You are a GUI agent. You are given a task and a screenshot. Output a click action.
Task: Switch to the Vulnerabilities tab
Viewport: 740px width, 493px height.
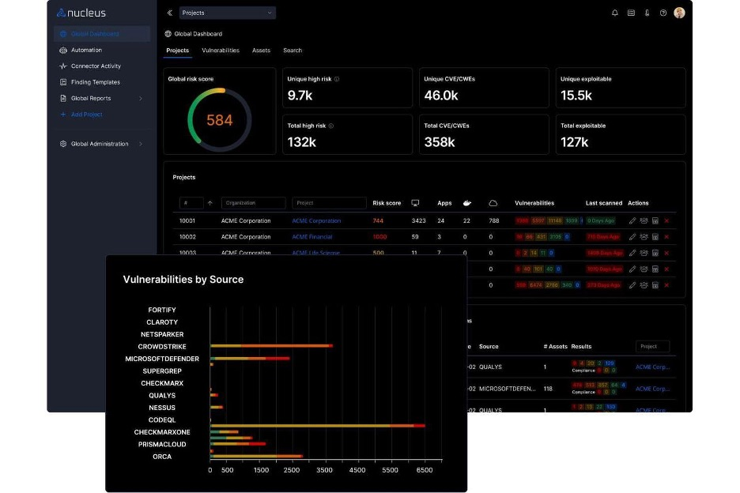click(220, 50)
